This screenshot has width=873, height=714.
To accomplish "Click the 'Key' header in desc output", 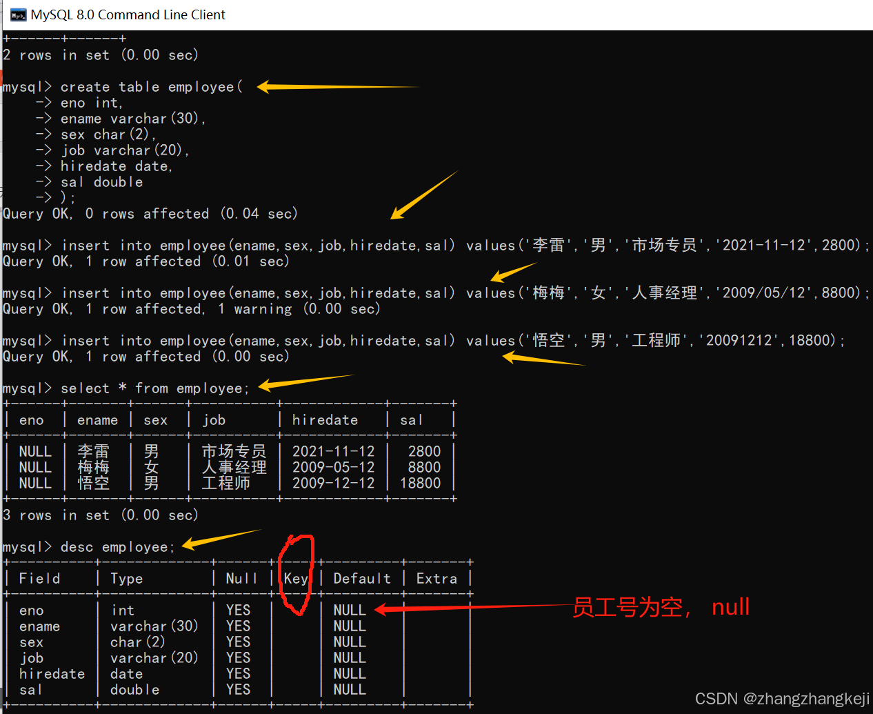I will 296,579.
